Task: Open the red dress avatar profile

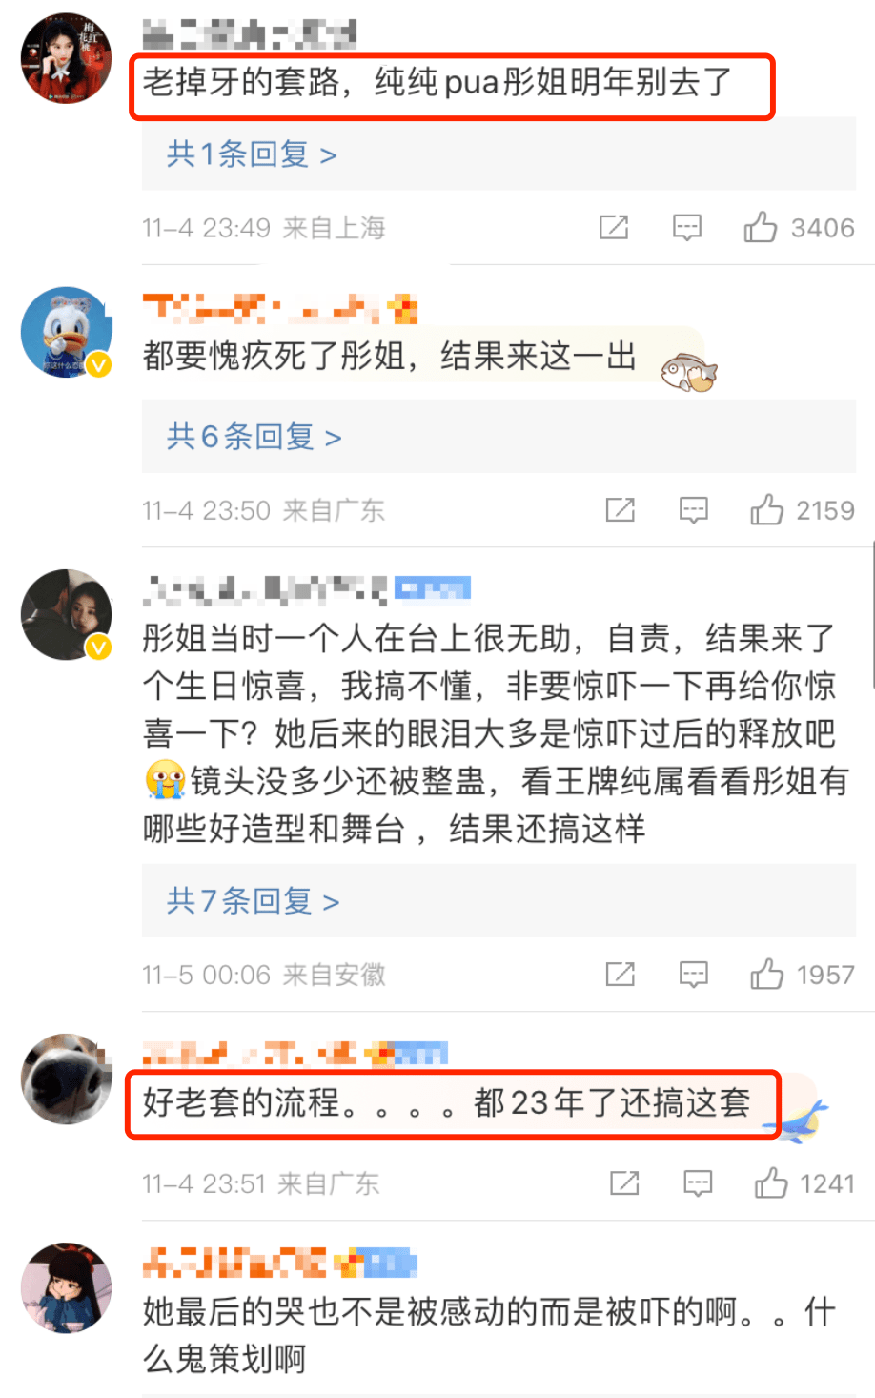Action: 66,57
